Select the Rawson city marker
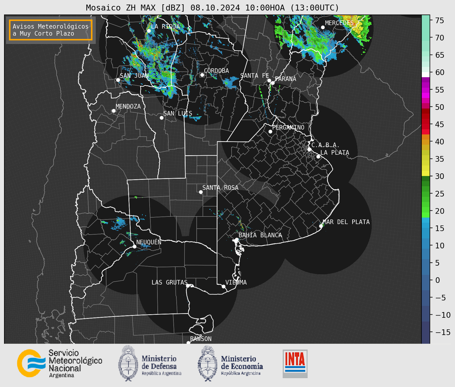 pos(188,343)
